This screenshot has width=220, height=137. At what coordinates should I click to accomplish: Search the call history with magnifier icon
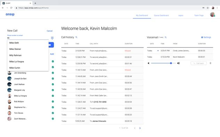76,37
